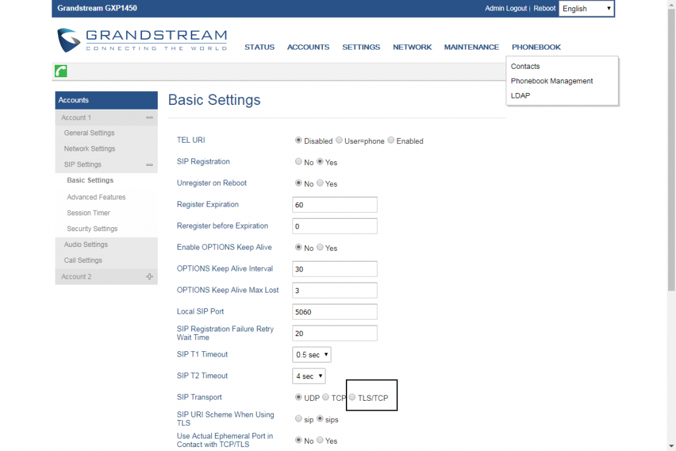This screenshot has width=676, height=451.
Task: Click the Reboot link
Action: pyautogui.click(x=545, y=8)
